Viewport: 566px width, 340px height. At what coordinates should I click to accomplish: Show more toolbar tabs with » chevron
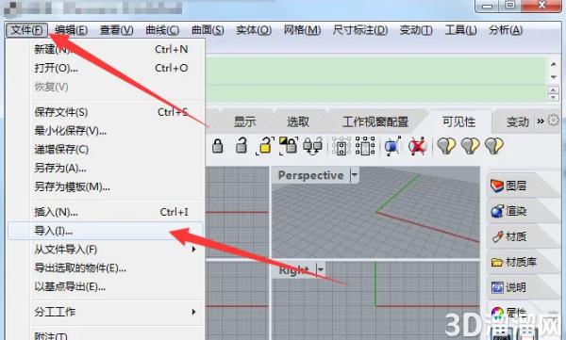[541, 121]
